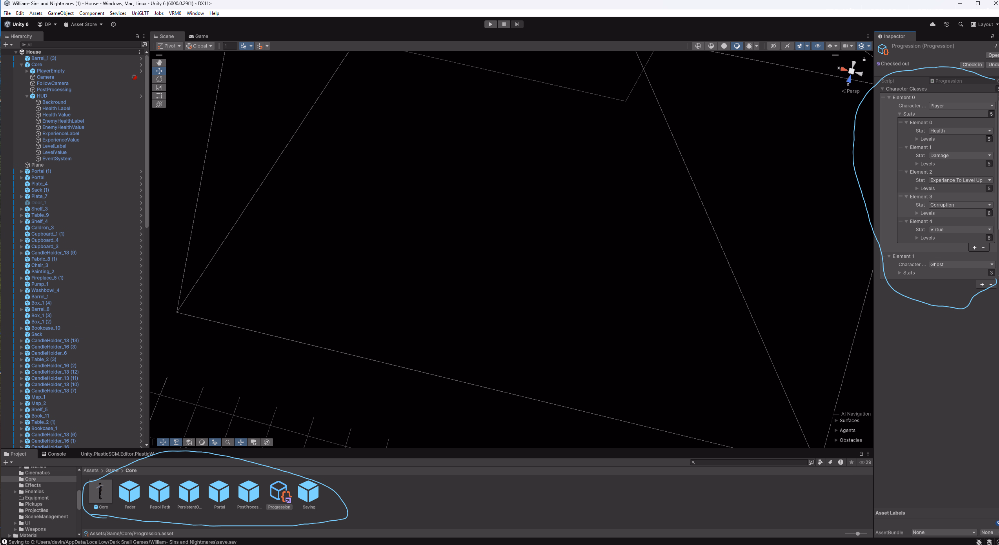Toggle wireframe shading mode

698,46
